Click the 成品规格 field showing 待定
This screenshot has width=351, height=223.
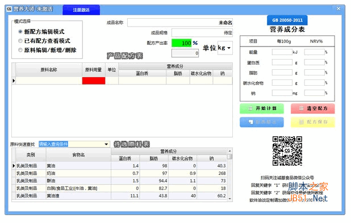click(x=202, y=33)
